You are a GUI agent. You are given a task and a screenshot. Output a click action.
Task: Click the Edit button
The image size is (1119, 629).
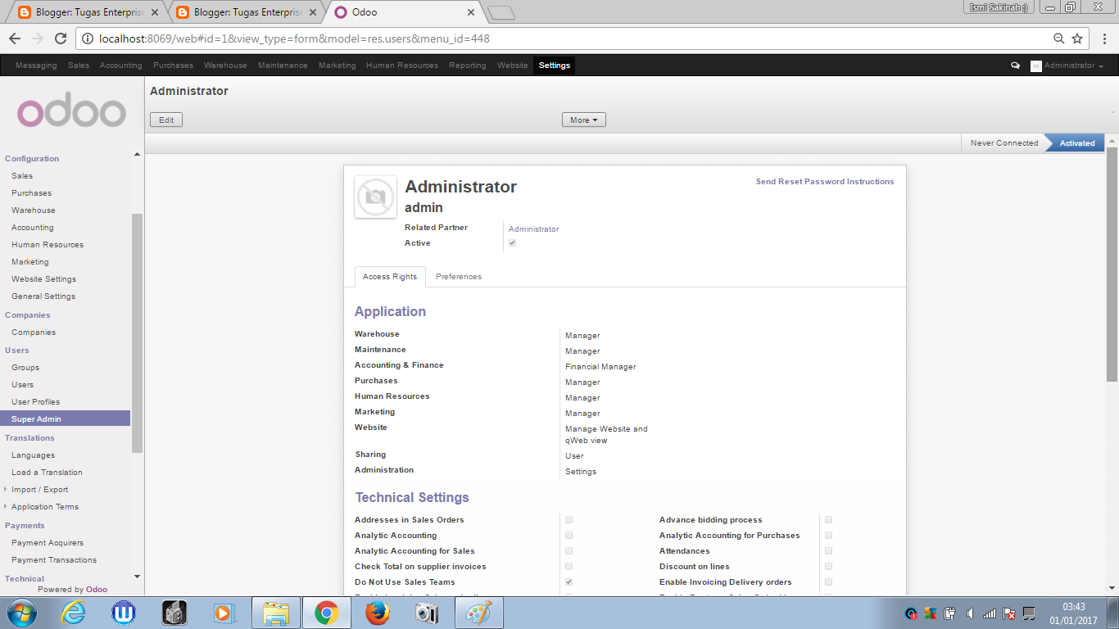point(166,120)
